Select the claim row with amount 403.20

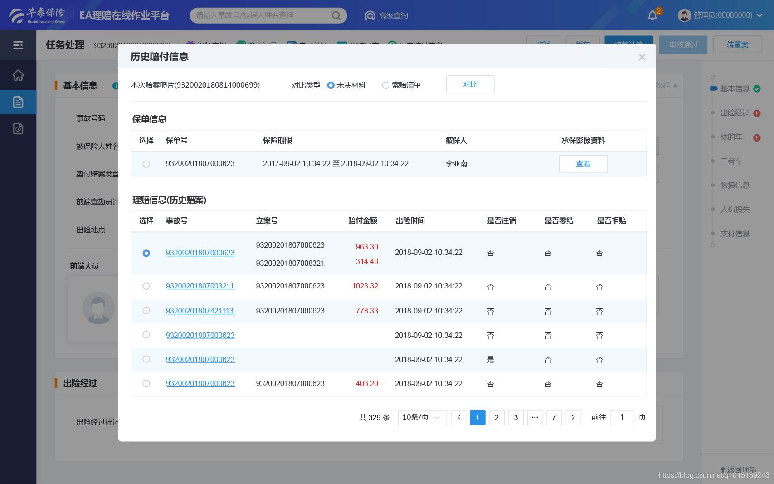coord(146,383)
